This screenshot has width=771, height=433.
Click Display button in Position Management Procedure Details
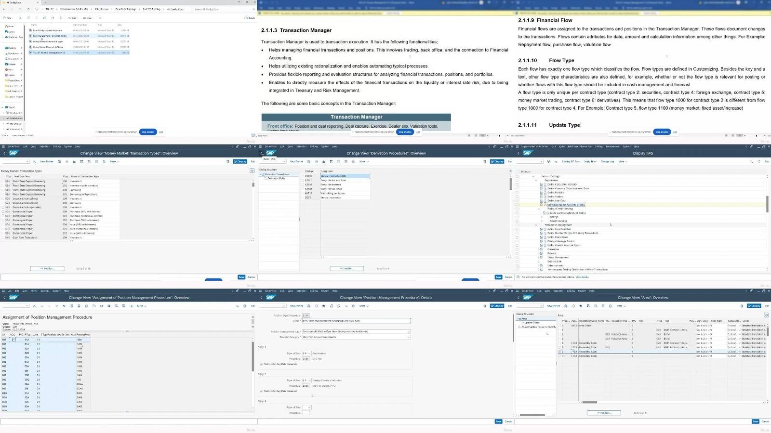[x=497, y=306]
